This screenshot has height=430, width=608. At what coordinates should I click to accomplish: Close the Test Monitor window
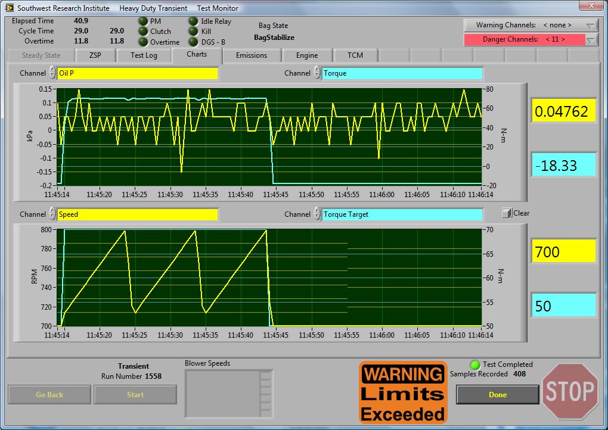(591, 5)
